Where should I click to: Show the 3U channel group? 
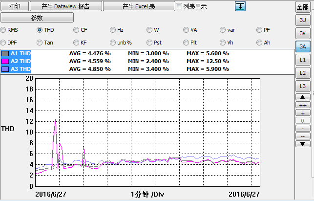click(x=303, y=20)
